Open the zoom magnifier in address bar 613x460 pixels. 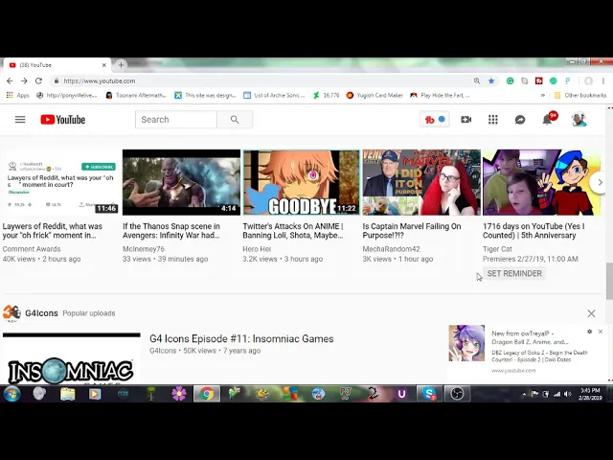[477, 80]
